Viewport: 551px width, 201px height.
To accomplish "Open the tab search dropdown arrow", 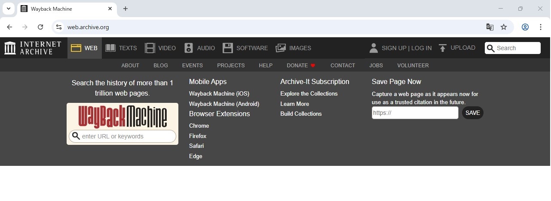I will (8, 9).
